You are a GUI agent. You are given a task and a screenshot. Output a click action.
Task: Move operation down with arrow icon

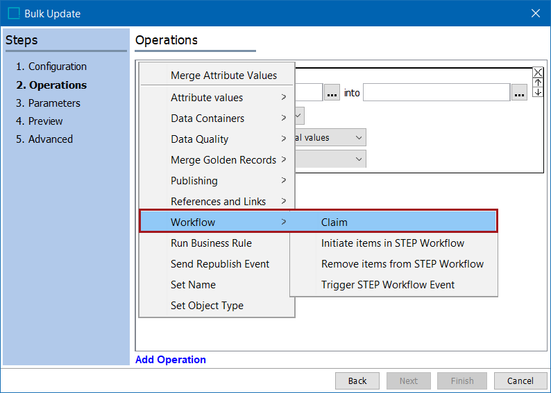[x=538, y=92]
